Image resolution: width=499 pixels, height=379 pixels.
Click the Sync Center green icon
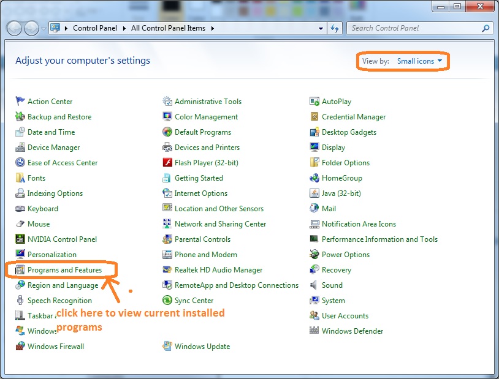coord(167,301)
